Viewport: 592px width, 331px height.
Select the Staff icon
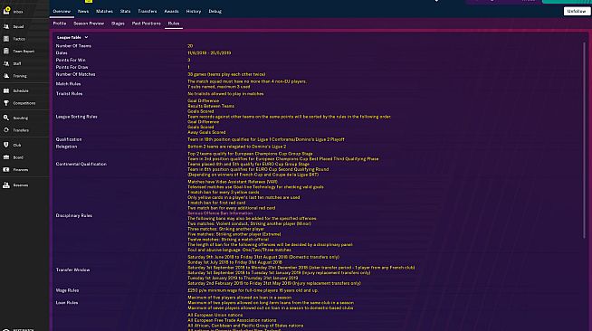pos(6,63)
